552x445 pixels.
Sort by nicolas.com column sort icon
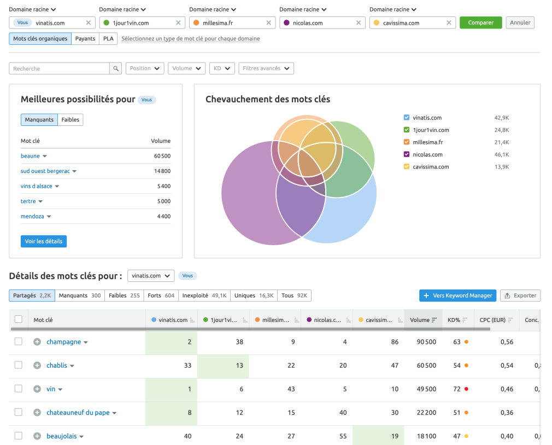tap(348, 320)
